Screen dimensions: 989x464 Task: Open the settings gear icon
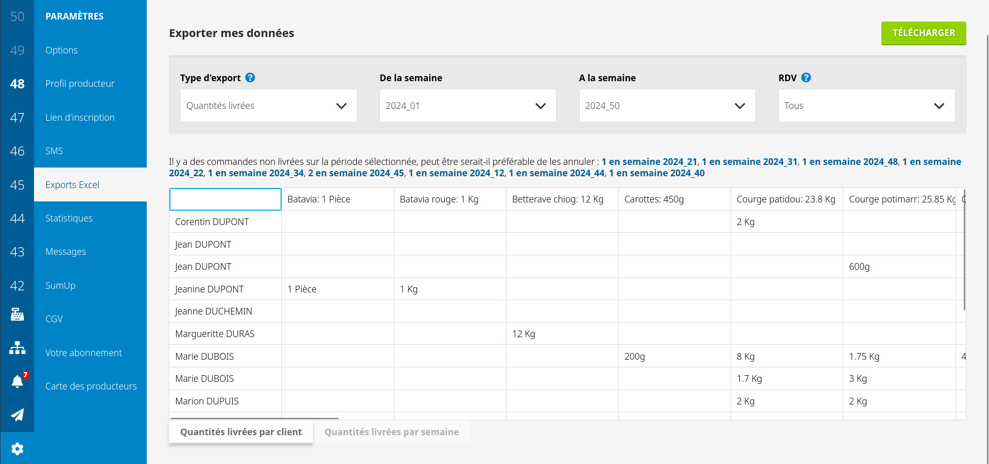[17, 449]
